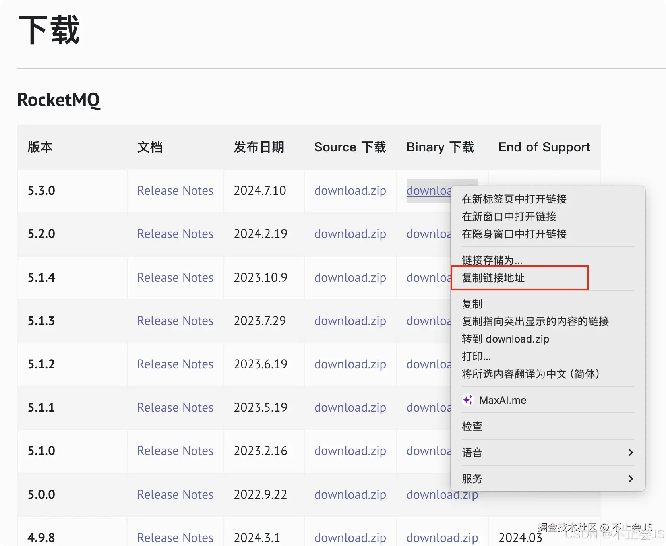The image size is (666, 546).
Task: Click Source download.zip link for version 5.1.0
Action: tap(350, 451)
